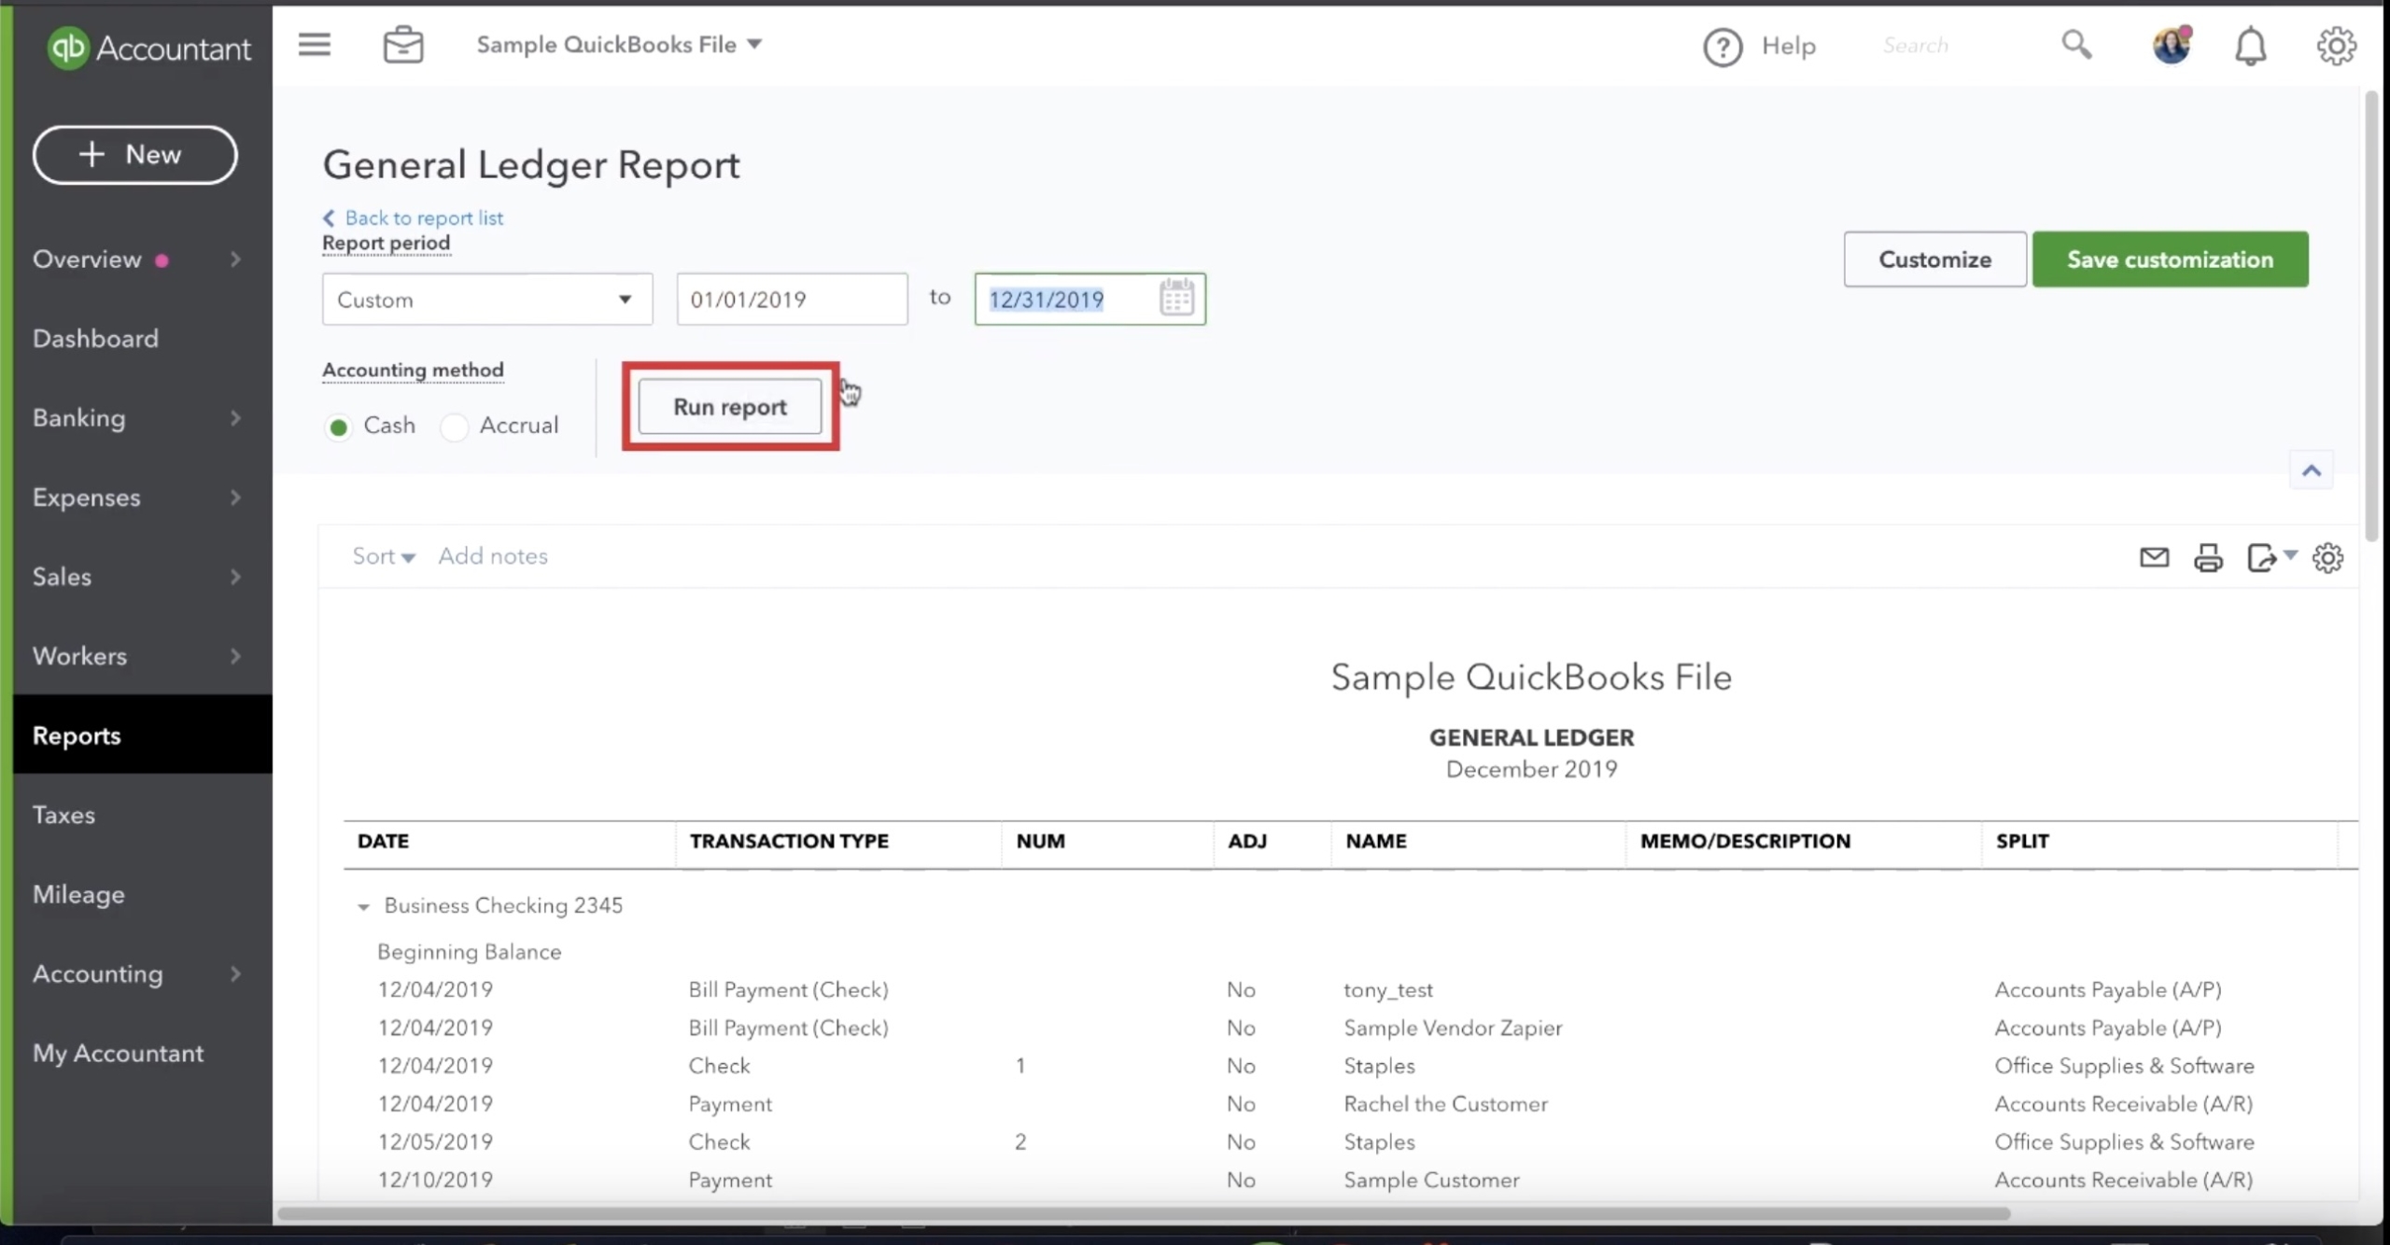Open the top-right settings gear
The image size is (2390, 1245).
pyautogui.click(x=2336, y=46)
